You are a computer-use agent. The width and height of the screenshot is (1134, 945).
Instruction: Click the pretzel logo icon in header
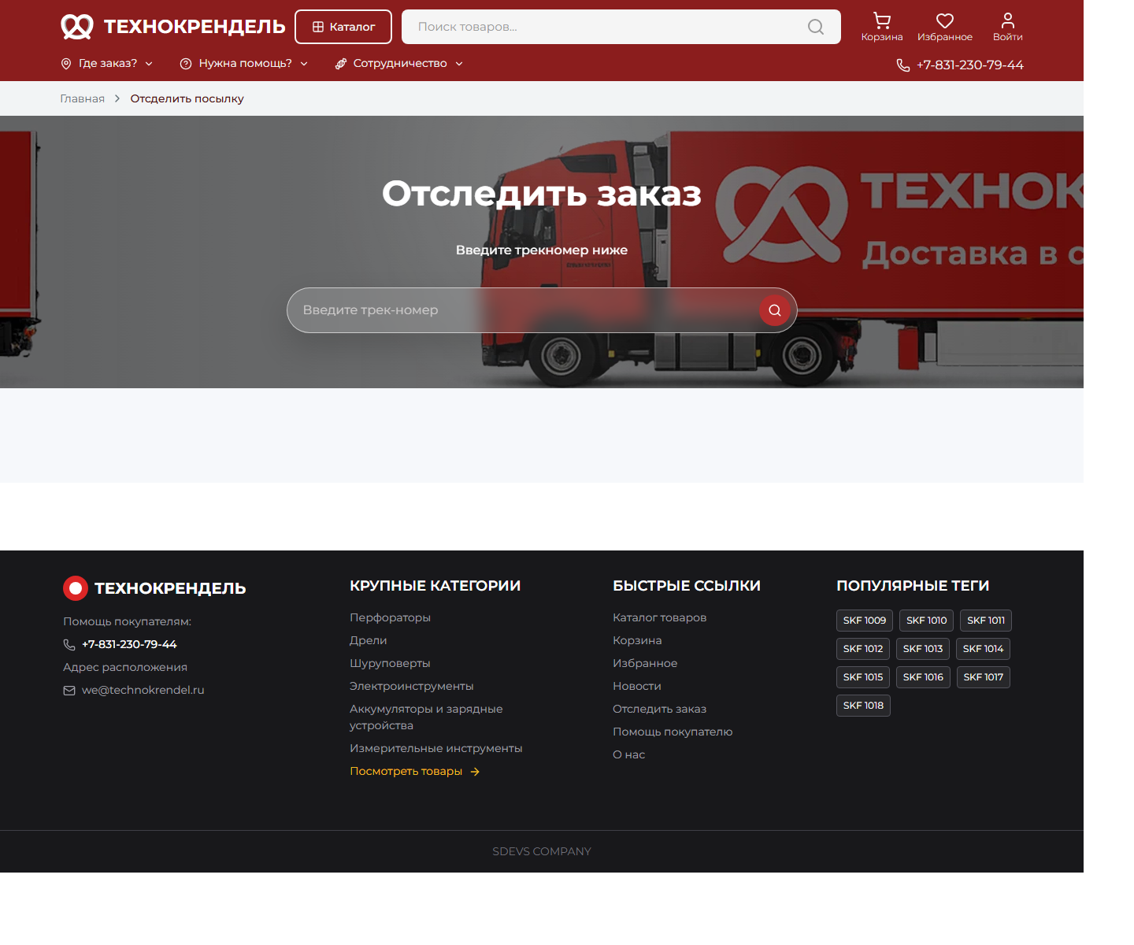(77, 27)
